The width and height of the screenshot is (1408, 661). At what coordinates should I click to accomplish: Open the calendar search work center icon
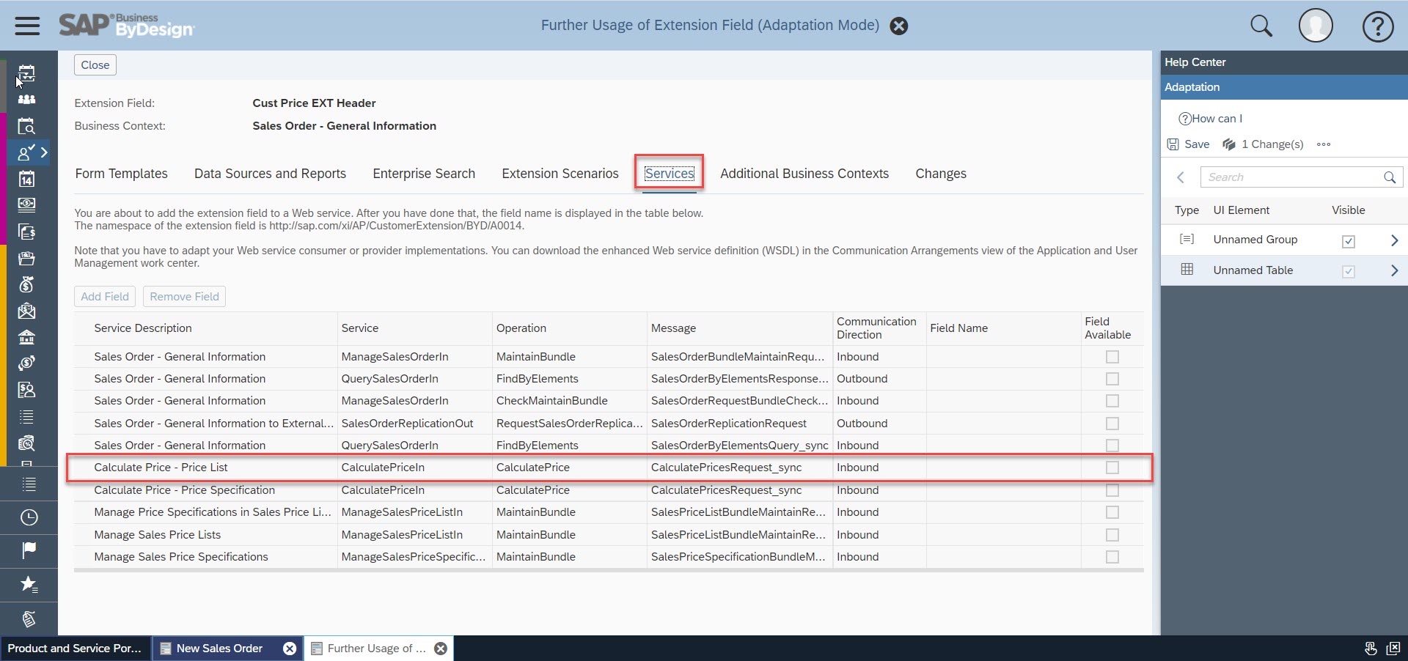pos(26,126)
